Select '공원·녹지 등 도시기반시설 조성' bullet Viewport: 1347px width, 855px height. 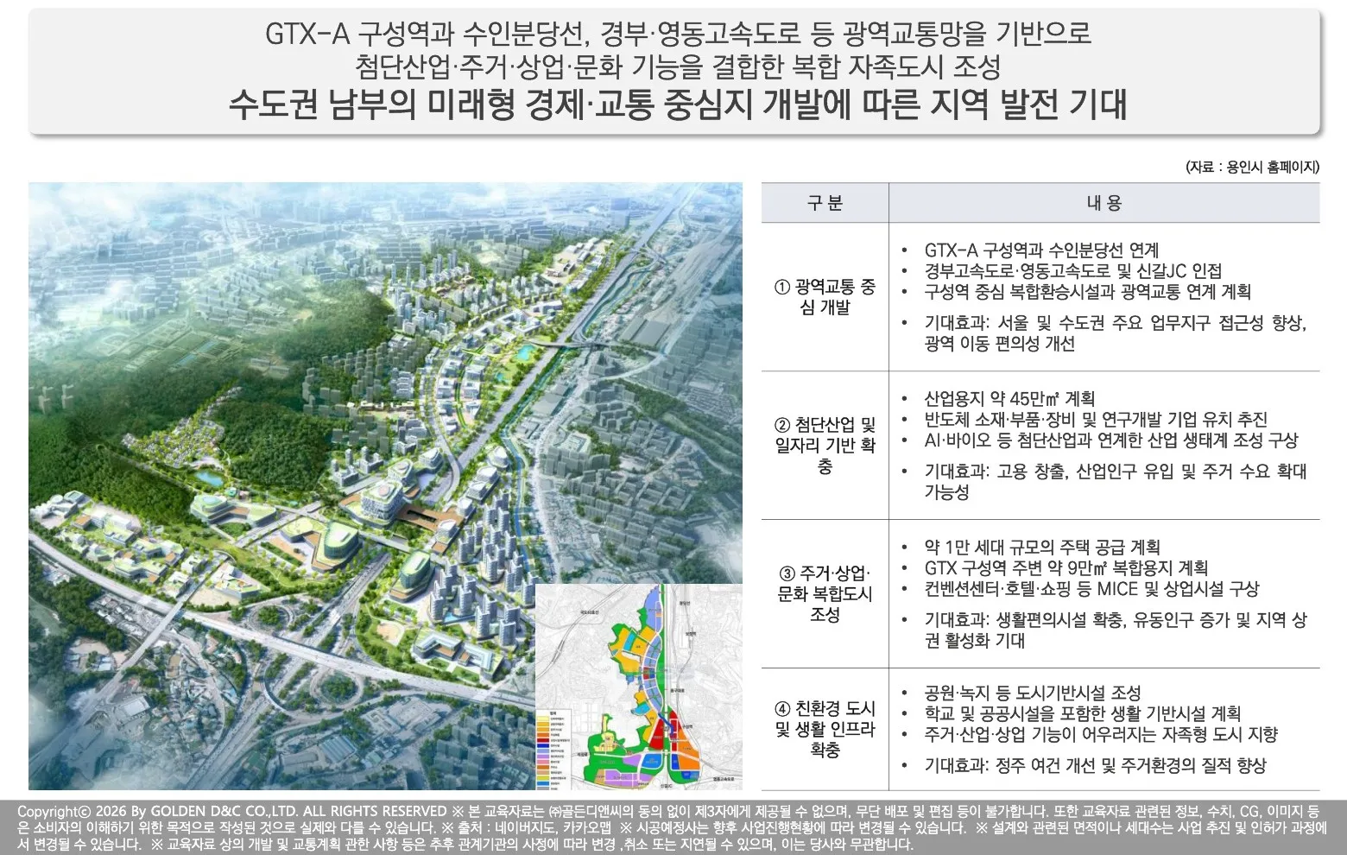(x=1033, y=693)
